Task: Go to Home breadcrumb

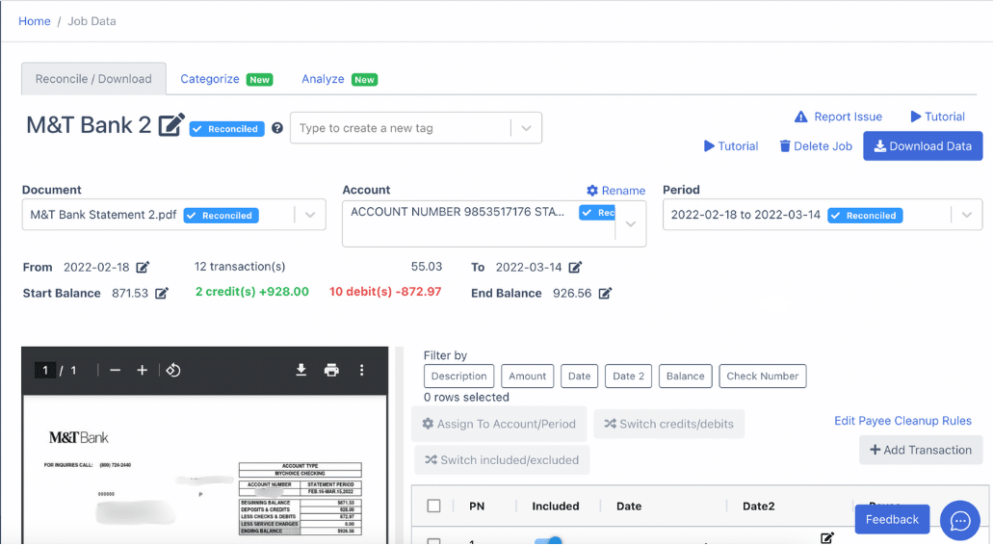Action: [35, 21]
